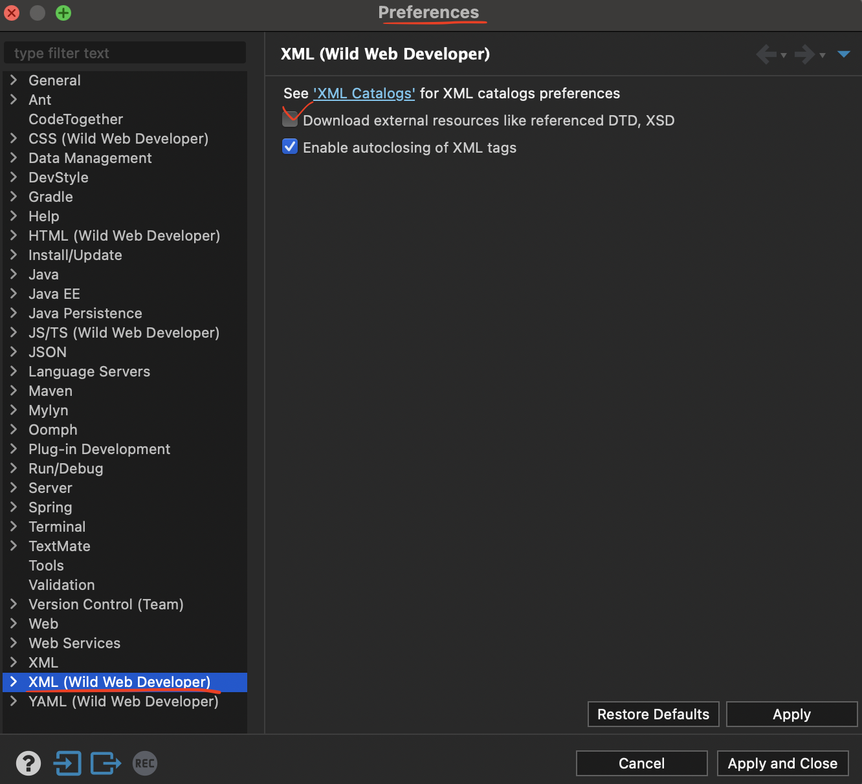
Task: Select the Web Services item
Action: pyautogui.click(x=74, y=643)
